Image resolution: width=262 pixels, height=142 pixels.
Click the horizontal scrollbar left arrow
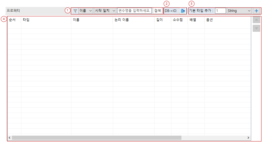click(x=9, y=138)
